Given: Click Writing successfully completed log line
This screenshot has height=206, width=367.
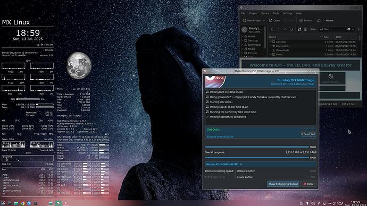Looking at the screenshot, I should 228,117.
